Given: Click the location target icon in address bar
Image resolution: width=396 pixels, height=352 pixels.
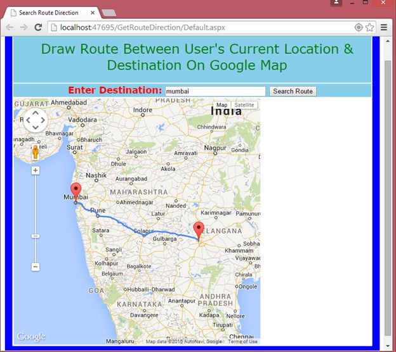Looking at the screenshot, I should click(359, 27).
